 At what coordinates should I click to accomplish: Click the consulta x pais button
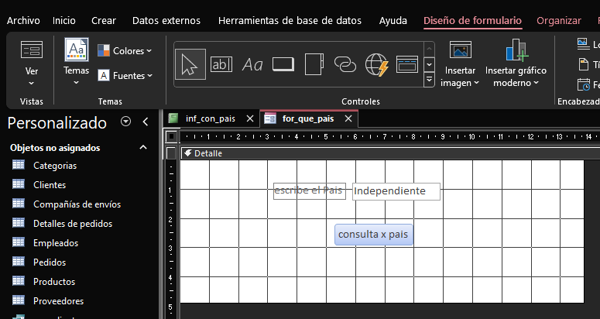point(372,235)
